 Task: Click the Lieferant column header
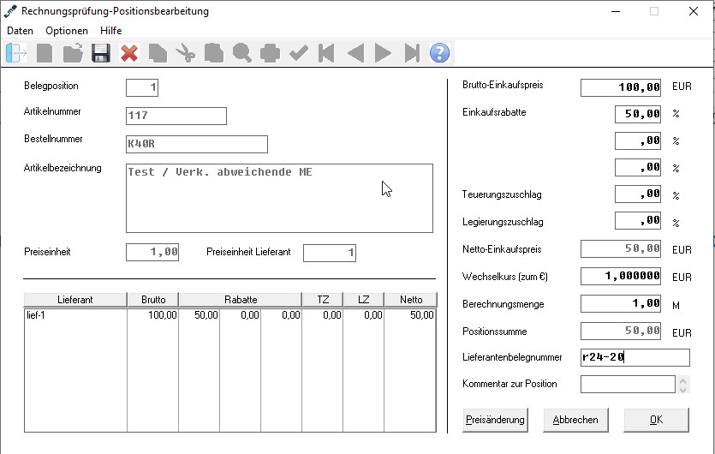[x=75, y=300]
